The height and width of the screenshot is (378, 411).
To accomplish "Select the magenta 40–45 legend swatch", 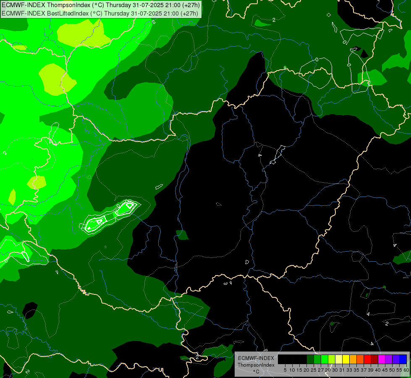I will [382, 359].
